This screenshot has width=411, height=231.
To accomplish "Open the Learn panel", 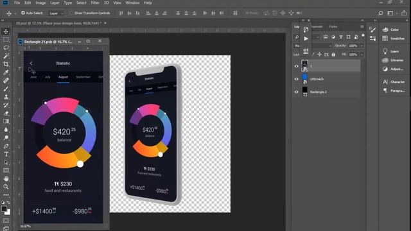I will [390, 51].
